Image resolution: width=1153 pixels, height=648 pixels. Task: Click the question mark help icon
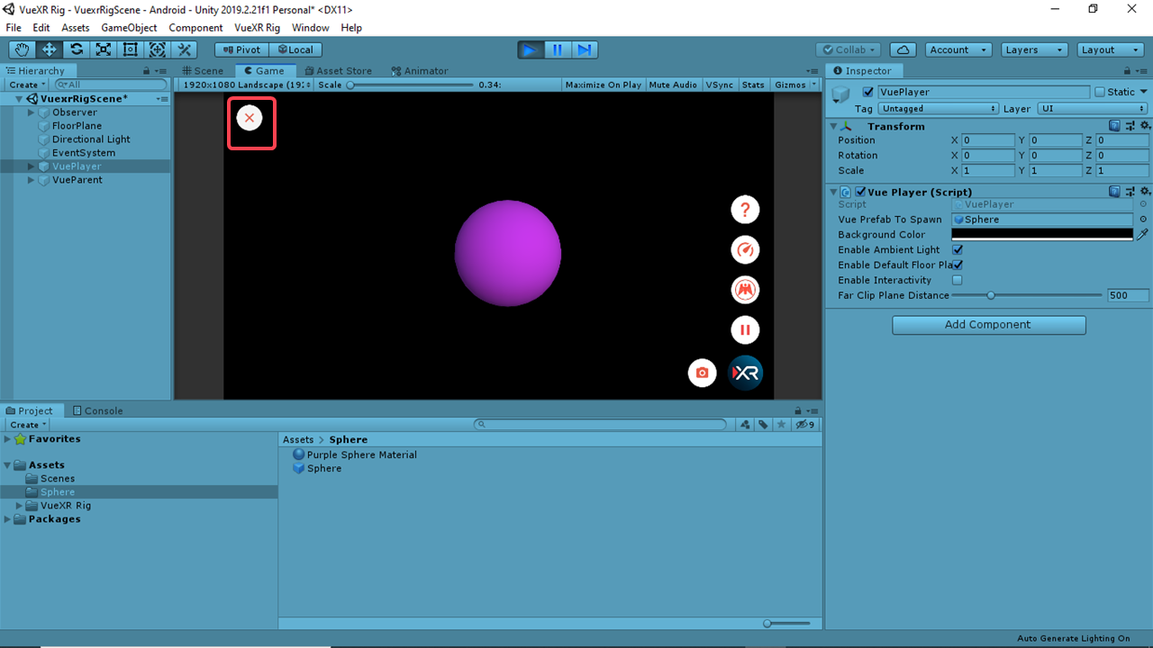coord(745,210)
